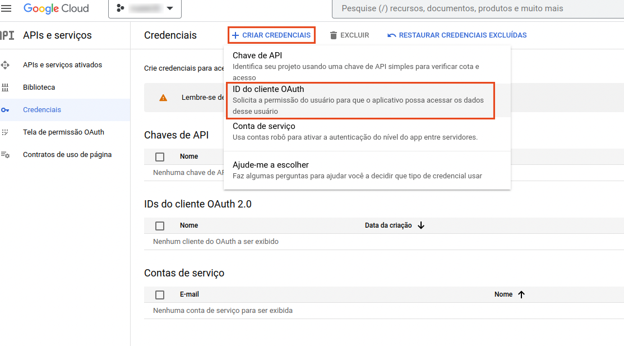624x346 pixels.
Task: Click the Excluir button
Action: [349, 35]
